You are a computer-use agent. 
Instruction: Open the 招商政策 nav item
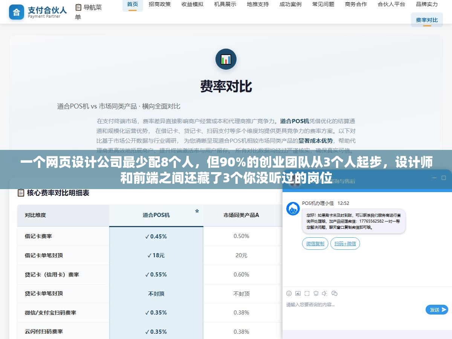point(160,5)
